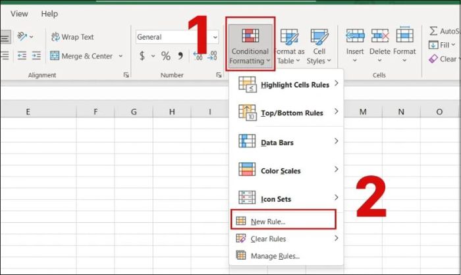461x275 pixels.
Task: Click Decrease Decimal icon
Action: coord(212,55)
